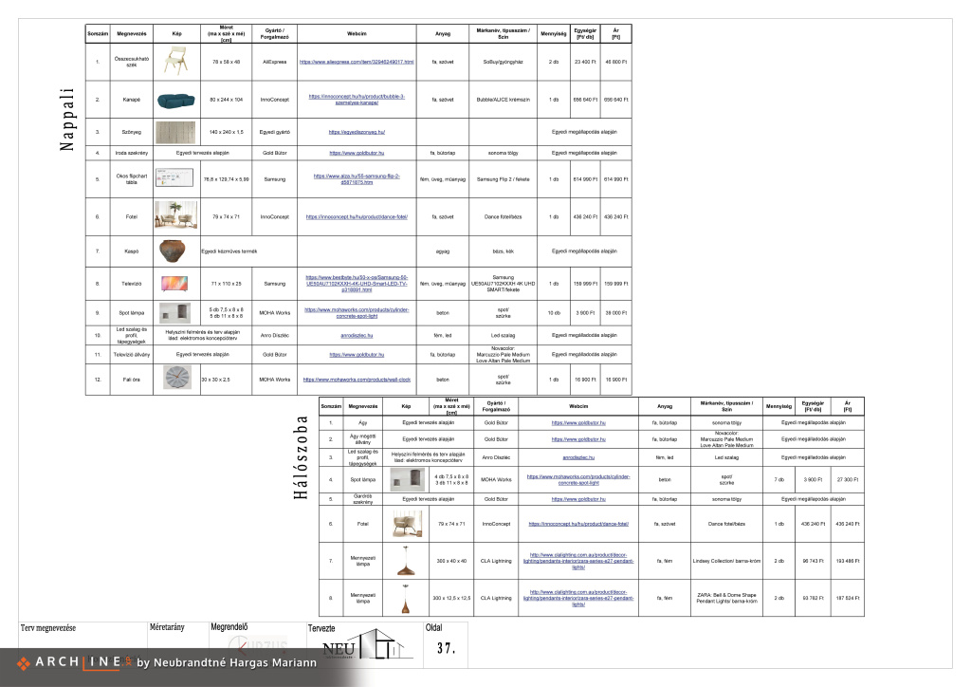Select 'Webcím' header in Nappali table
The width and height of the screenshot is (971, 687).
[357, 34]
